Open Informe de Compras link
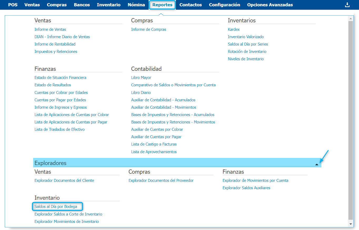Viewport: 359px width, 230px height. tap(149, 29)
